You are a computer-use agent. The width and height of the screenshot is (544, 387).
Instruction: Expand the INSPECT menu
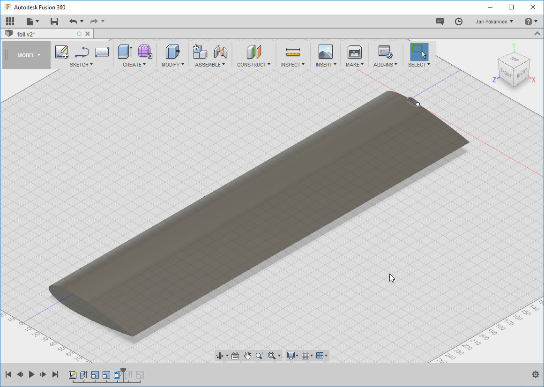click(293, 65)
